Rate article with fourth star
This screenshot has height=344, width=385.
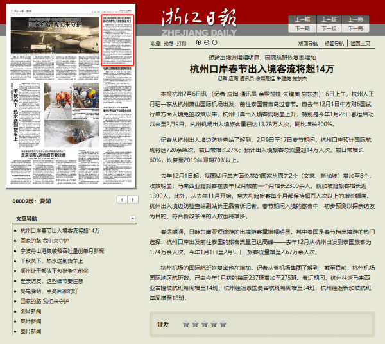tap(214, 324)
